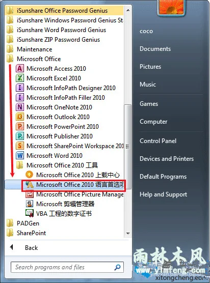Screen dimensions: 210x283
Task: Open Computer from the Start menu
Action: point(153,122)
